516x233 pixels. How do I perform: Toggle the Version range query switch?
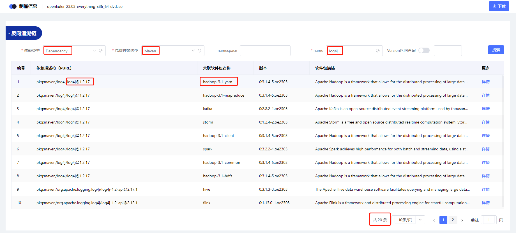(x=424, y=50)
